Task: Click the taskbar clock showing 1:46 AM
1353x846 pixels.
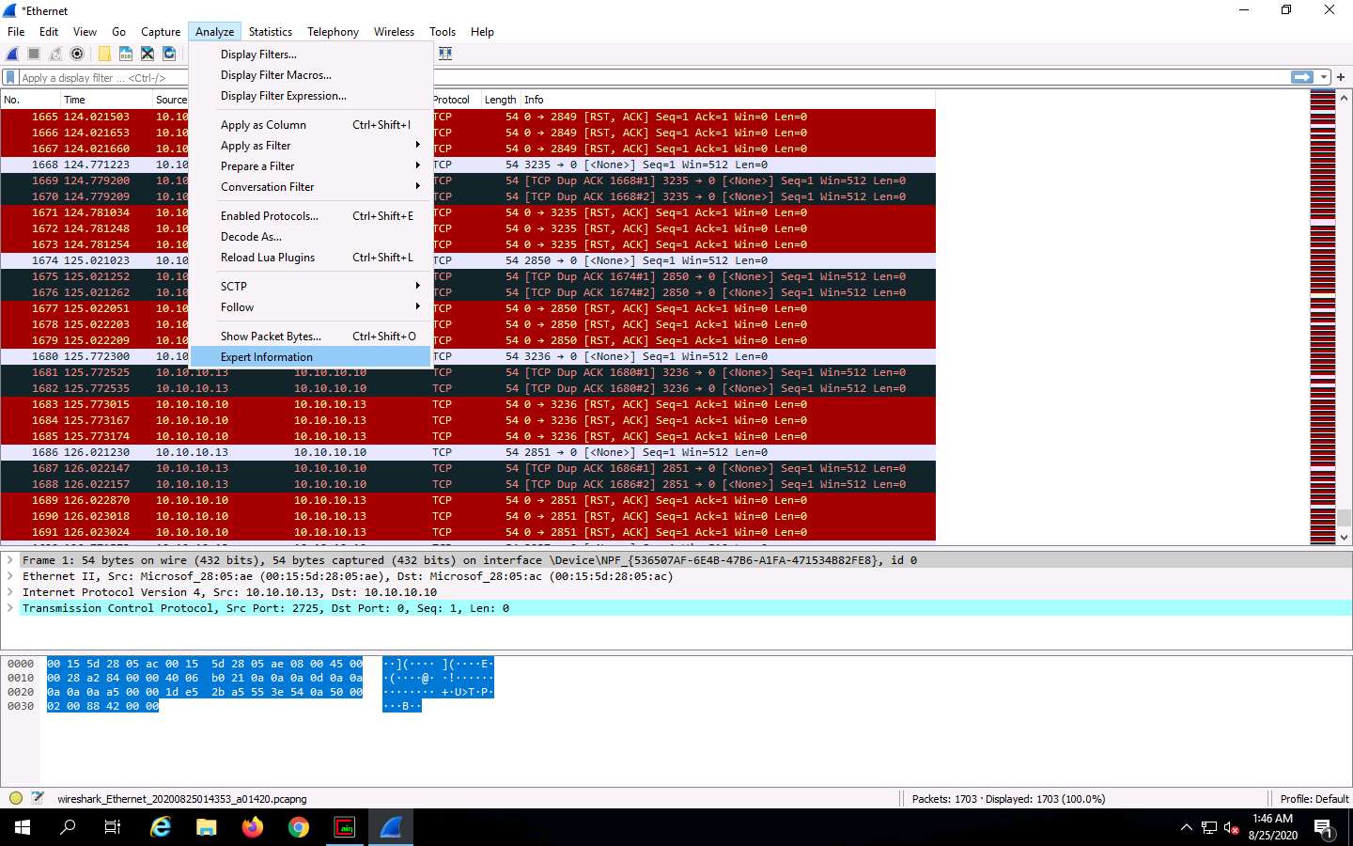Action: point(1272,827)
